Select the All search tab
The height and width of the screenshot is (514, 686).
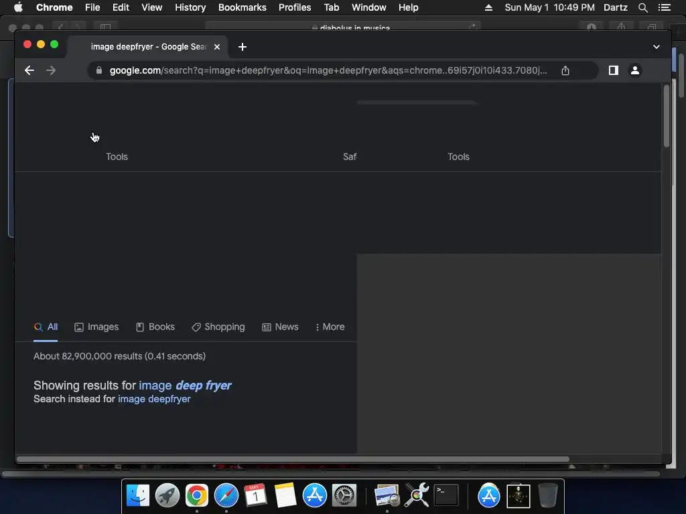coord(46,327)
